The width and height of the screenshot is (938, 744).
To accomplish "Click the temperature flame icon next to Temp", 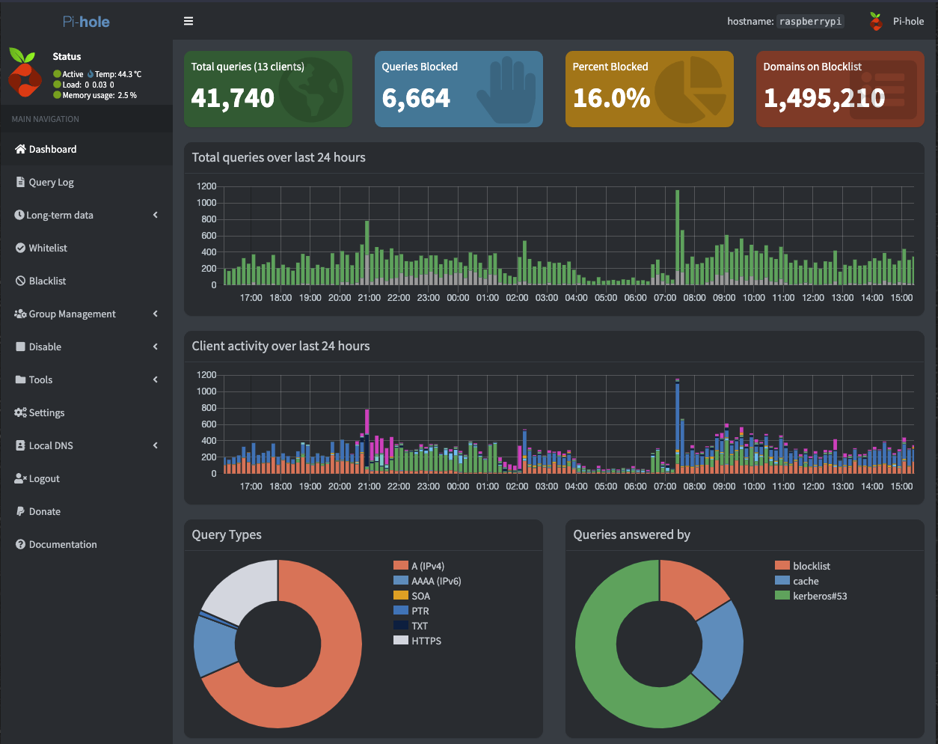I will pos(91,74).
